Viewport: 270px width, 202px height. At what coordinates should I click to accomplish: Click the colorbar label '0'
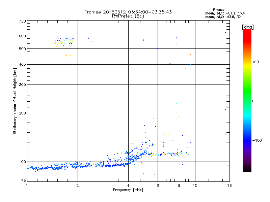(x=253, y=101)
